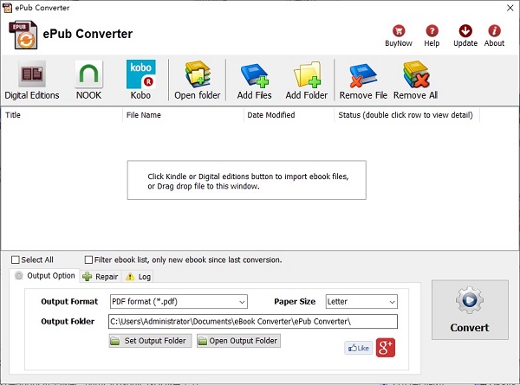Click the NOOK import icon

(x=88, y=80)
